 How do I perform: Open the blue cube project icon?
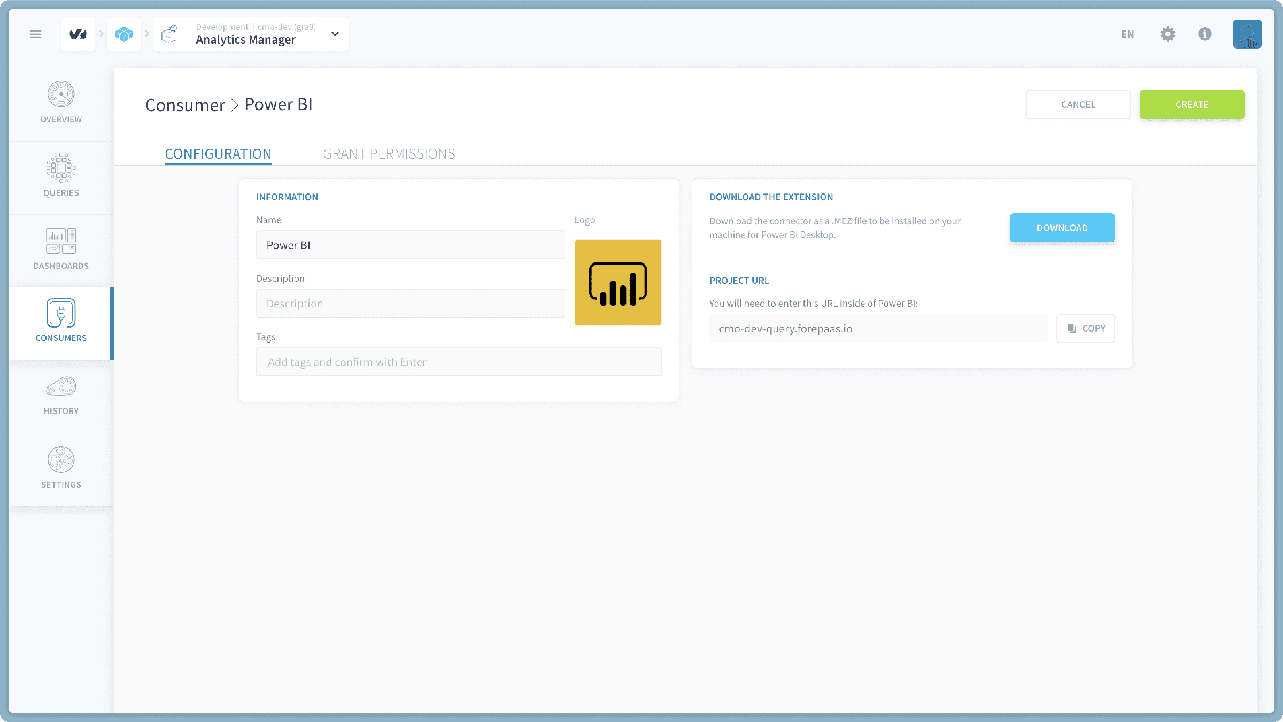pos(123,34)
